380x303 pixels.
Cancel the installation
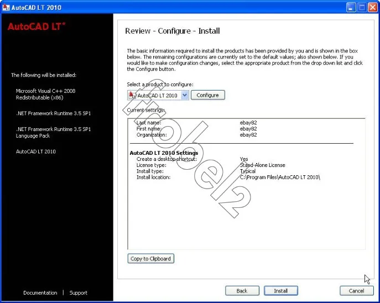coord(357,291)
